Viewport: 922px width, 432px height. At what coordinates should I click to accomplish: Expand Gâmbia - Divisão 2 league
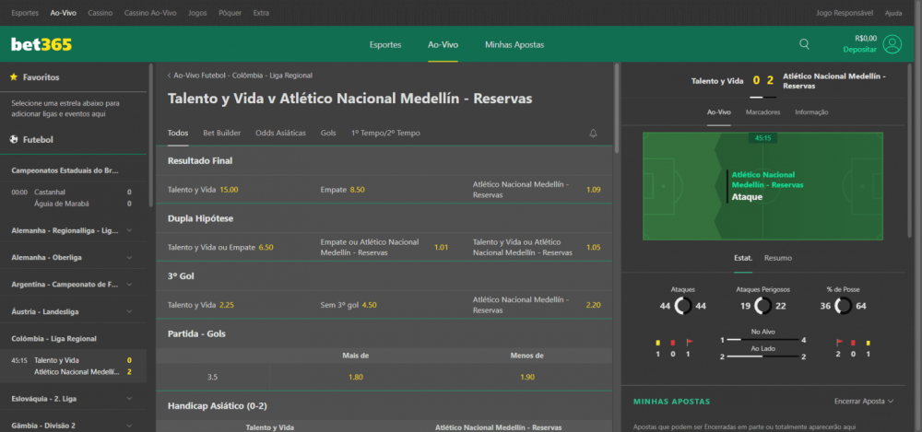click(73, 426)
